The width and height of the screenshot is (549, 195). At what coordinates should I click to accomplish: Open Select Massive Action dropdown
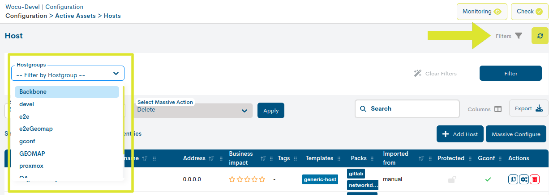coord(193,110)
